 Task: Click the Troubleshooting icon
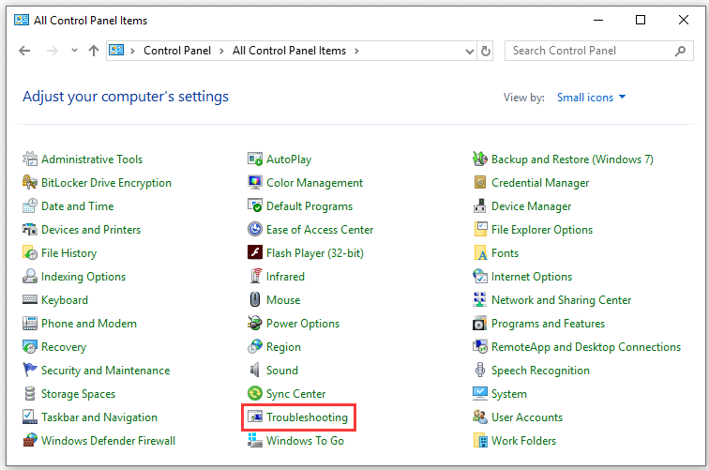click(255, 417)
